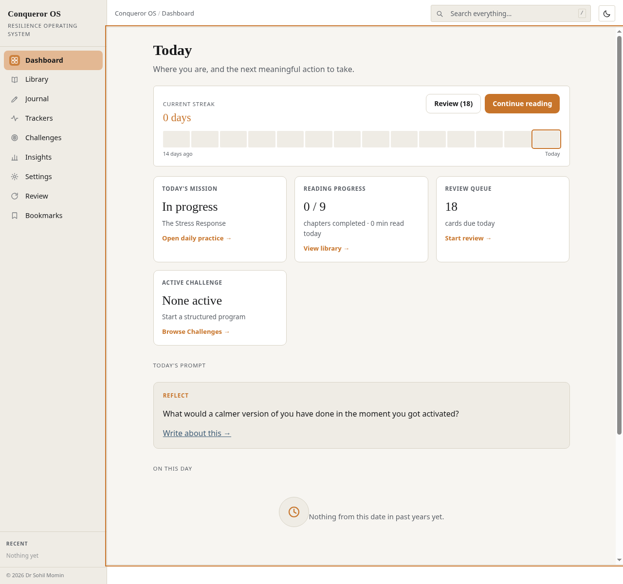Go to the Journal section
The image size is (623, 584).
[54, 99]
